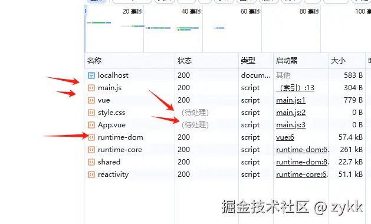Select the style.css request name
The height and width of the screenshot is (224, 371).
(111, 113)
